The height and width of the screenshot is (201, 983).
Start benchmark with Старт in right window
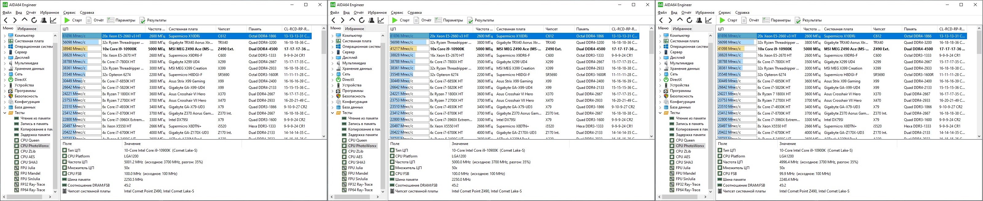pyautogui.click(x=729, y=20)
